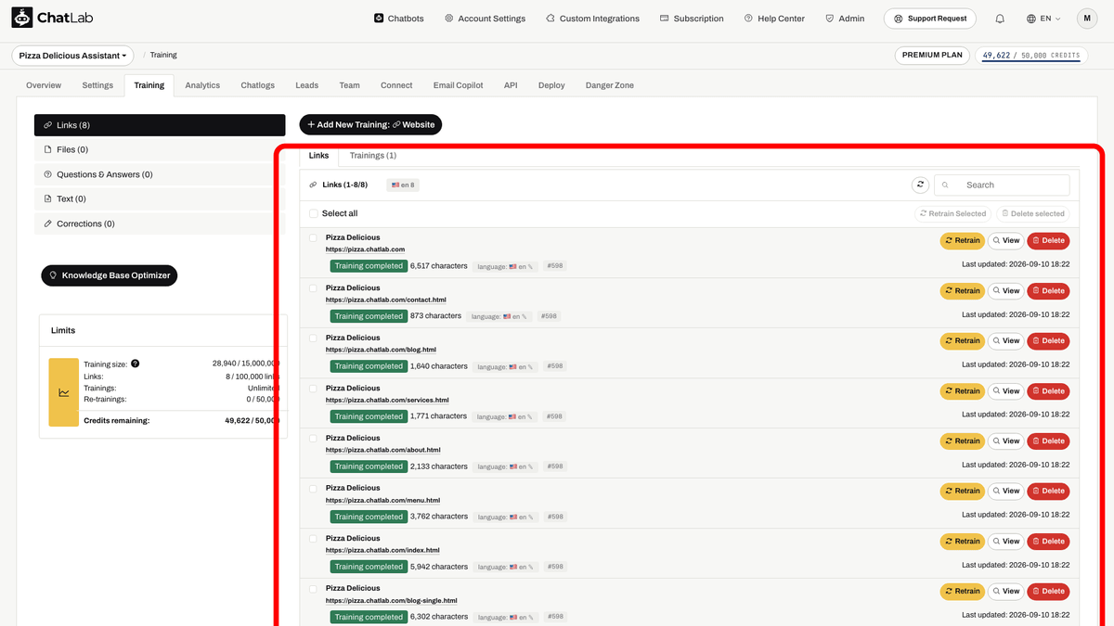The width and height of the screenshot is (1114, 626).
Task: Delete the blog.html link
Action: [1048, 340]
